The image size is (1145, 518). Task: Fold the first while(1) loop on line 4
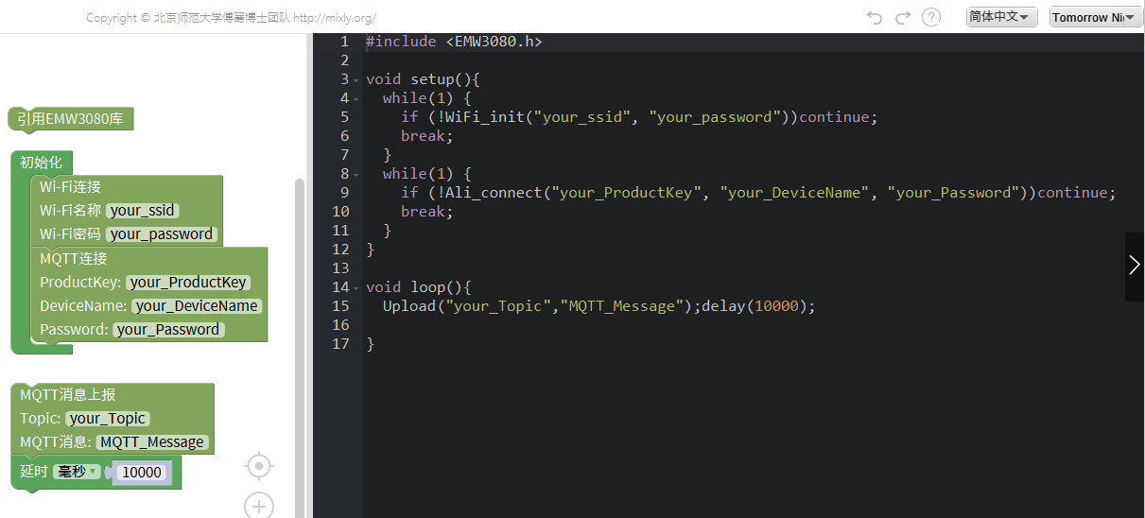click(356, 98)
